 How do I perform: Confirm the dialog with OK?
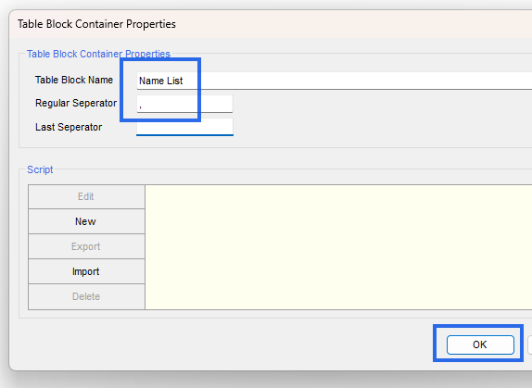[480, 344]
